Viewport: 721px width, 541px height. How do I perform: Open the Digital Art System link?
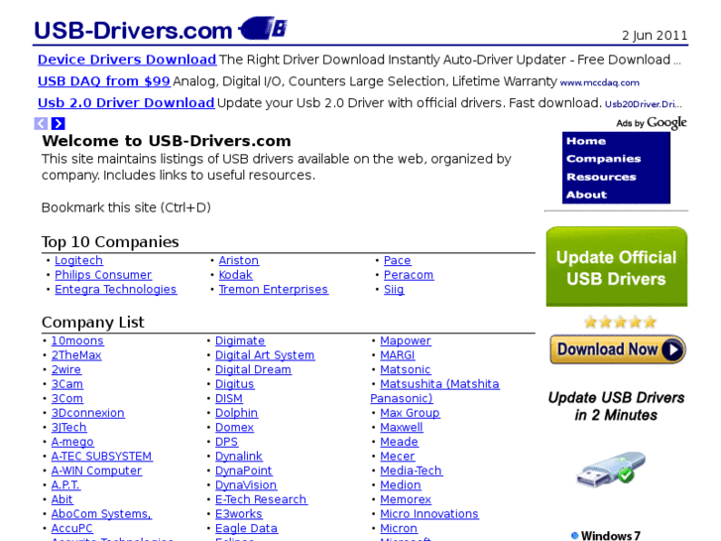click(265, 355)
